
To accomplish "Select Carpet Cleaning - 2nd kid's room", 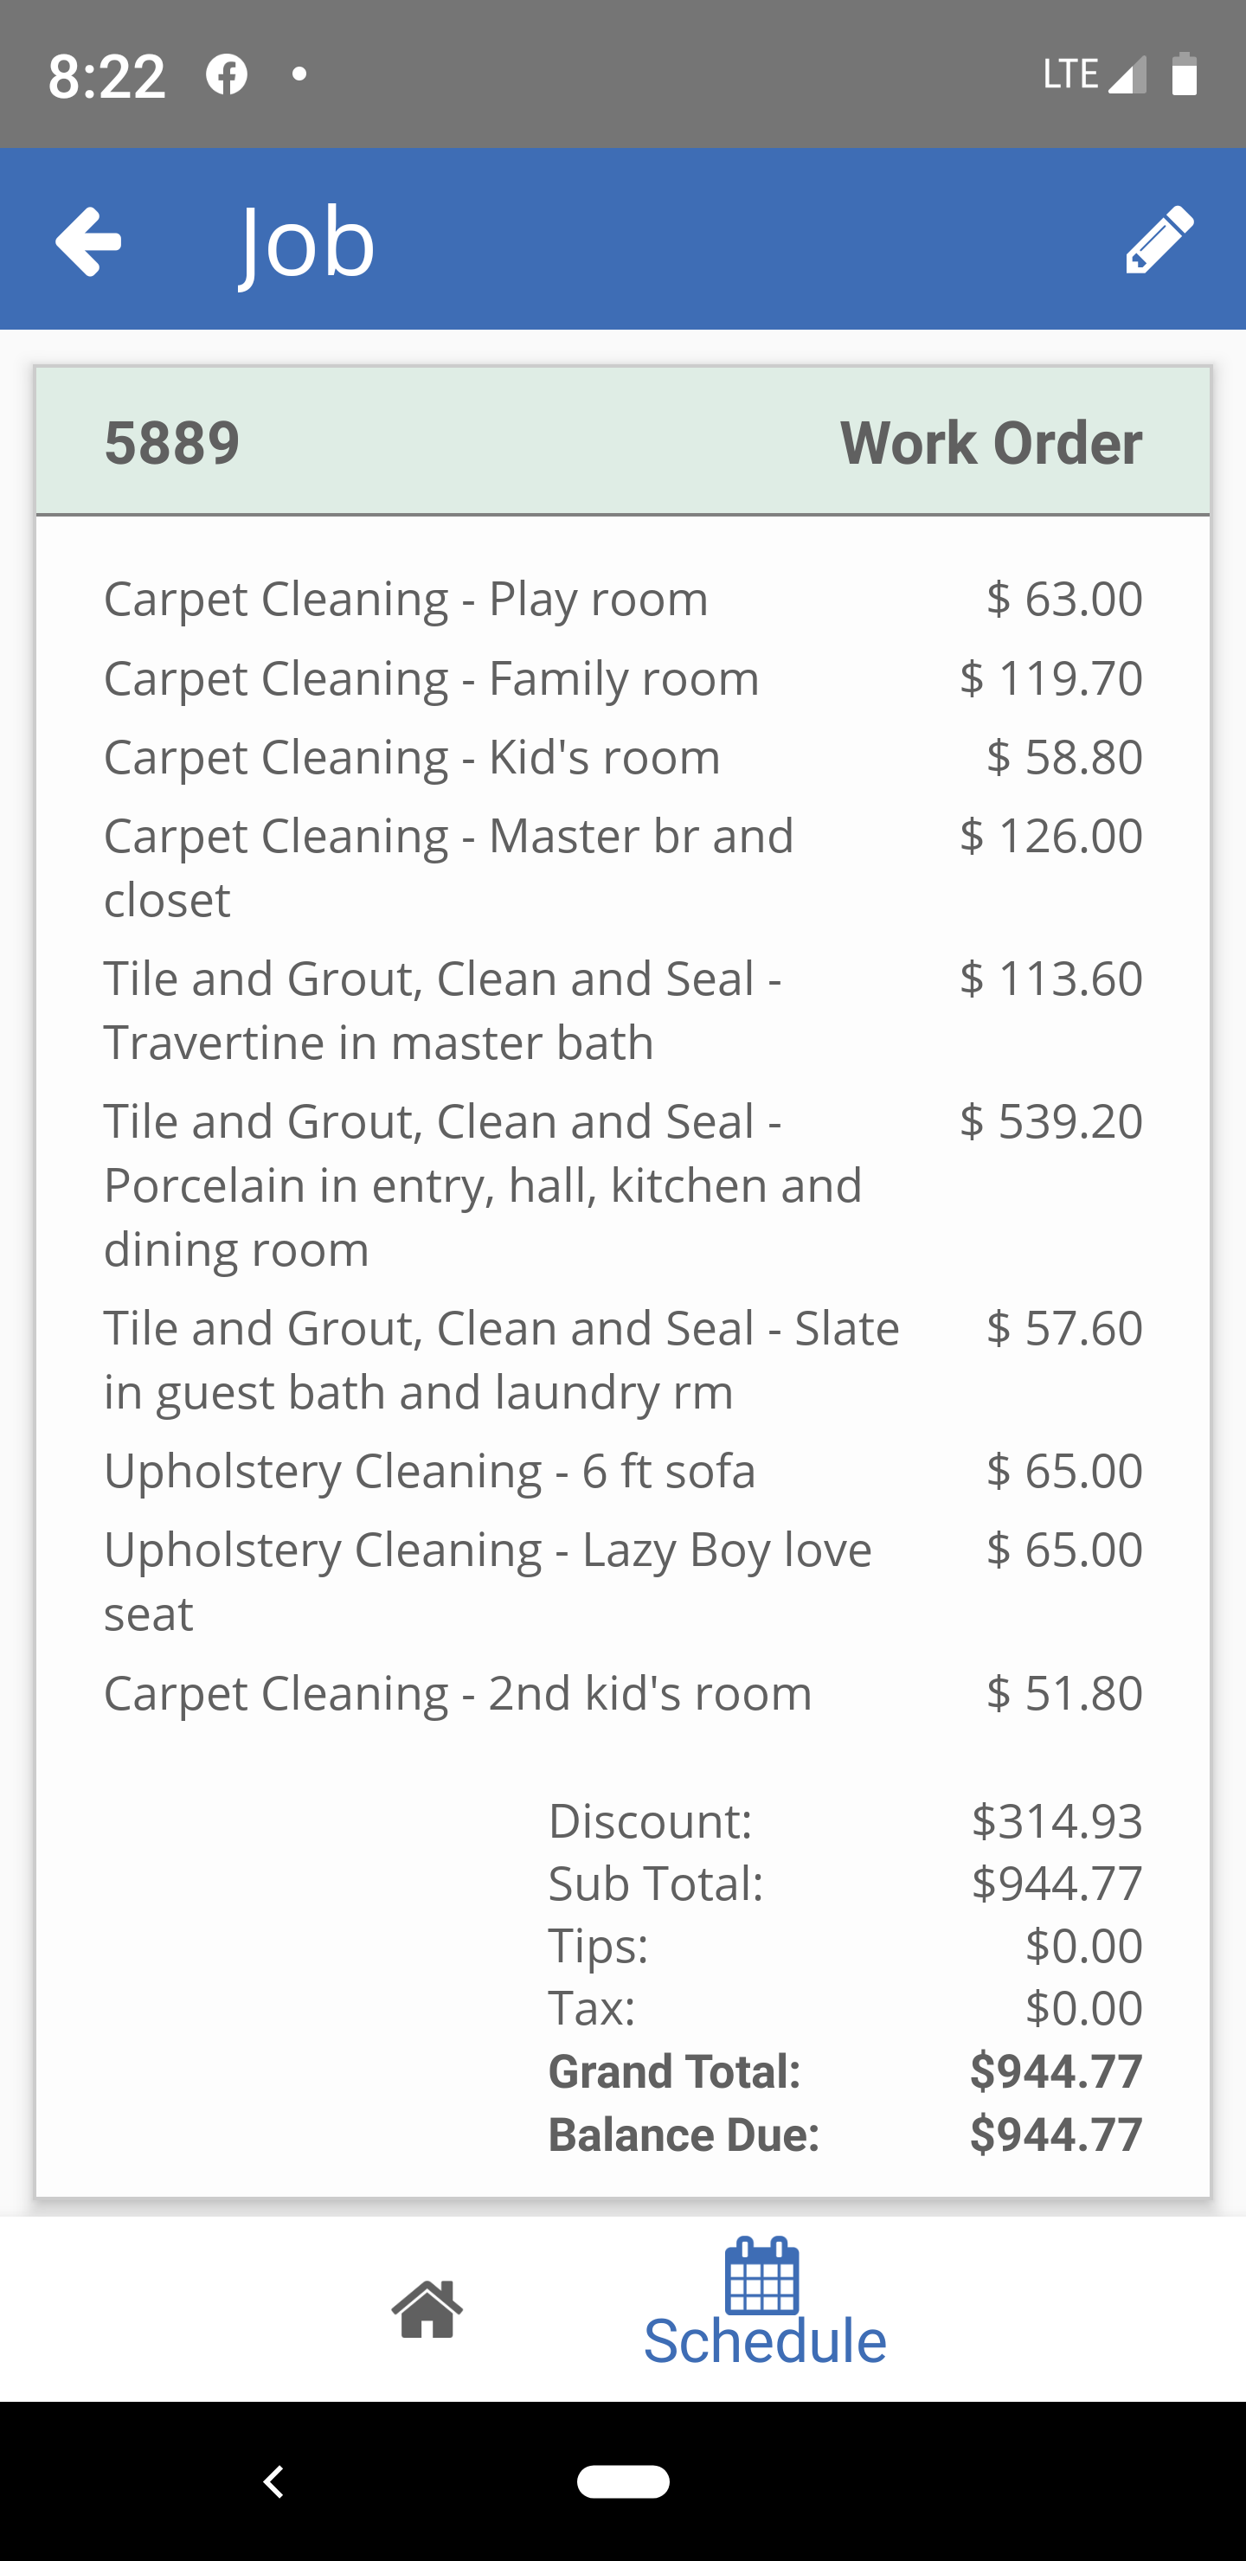I will [x=458, y=1693].
